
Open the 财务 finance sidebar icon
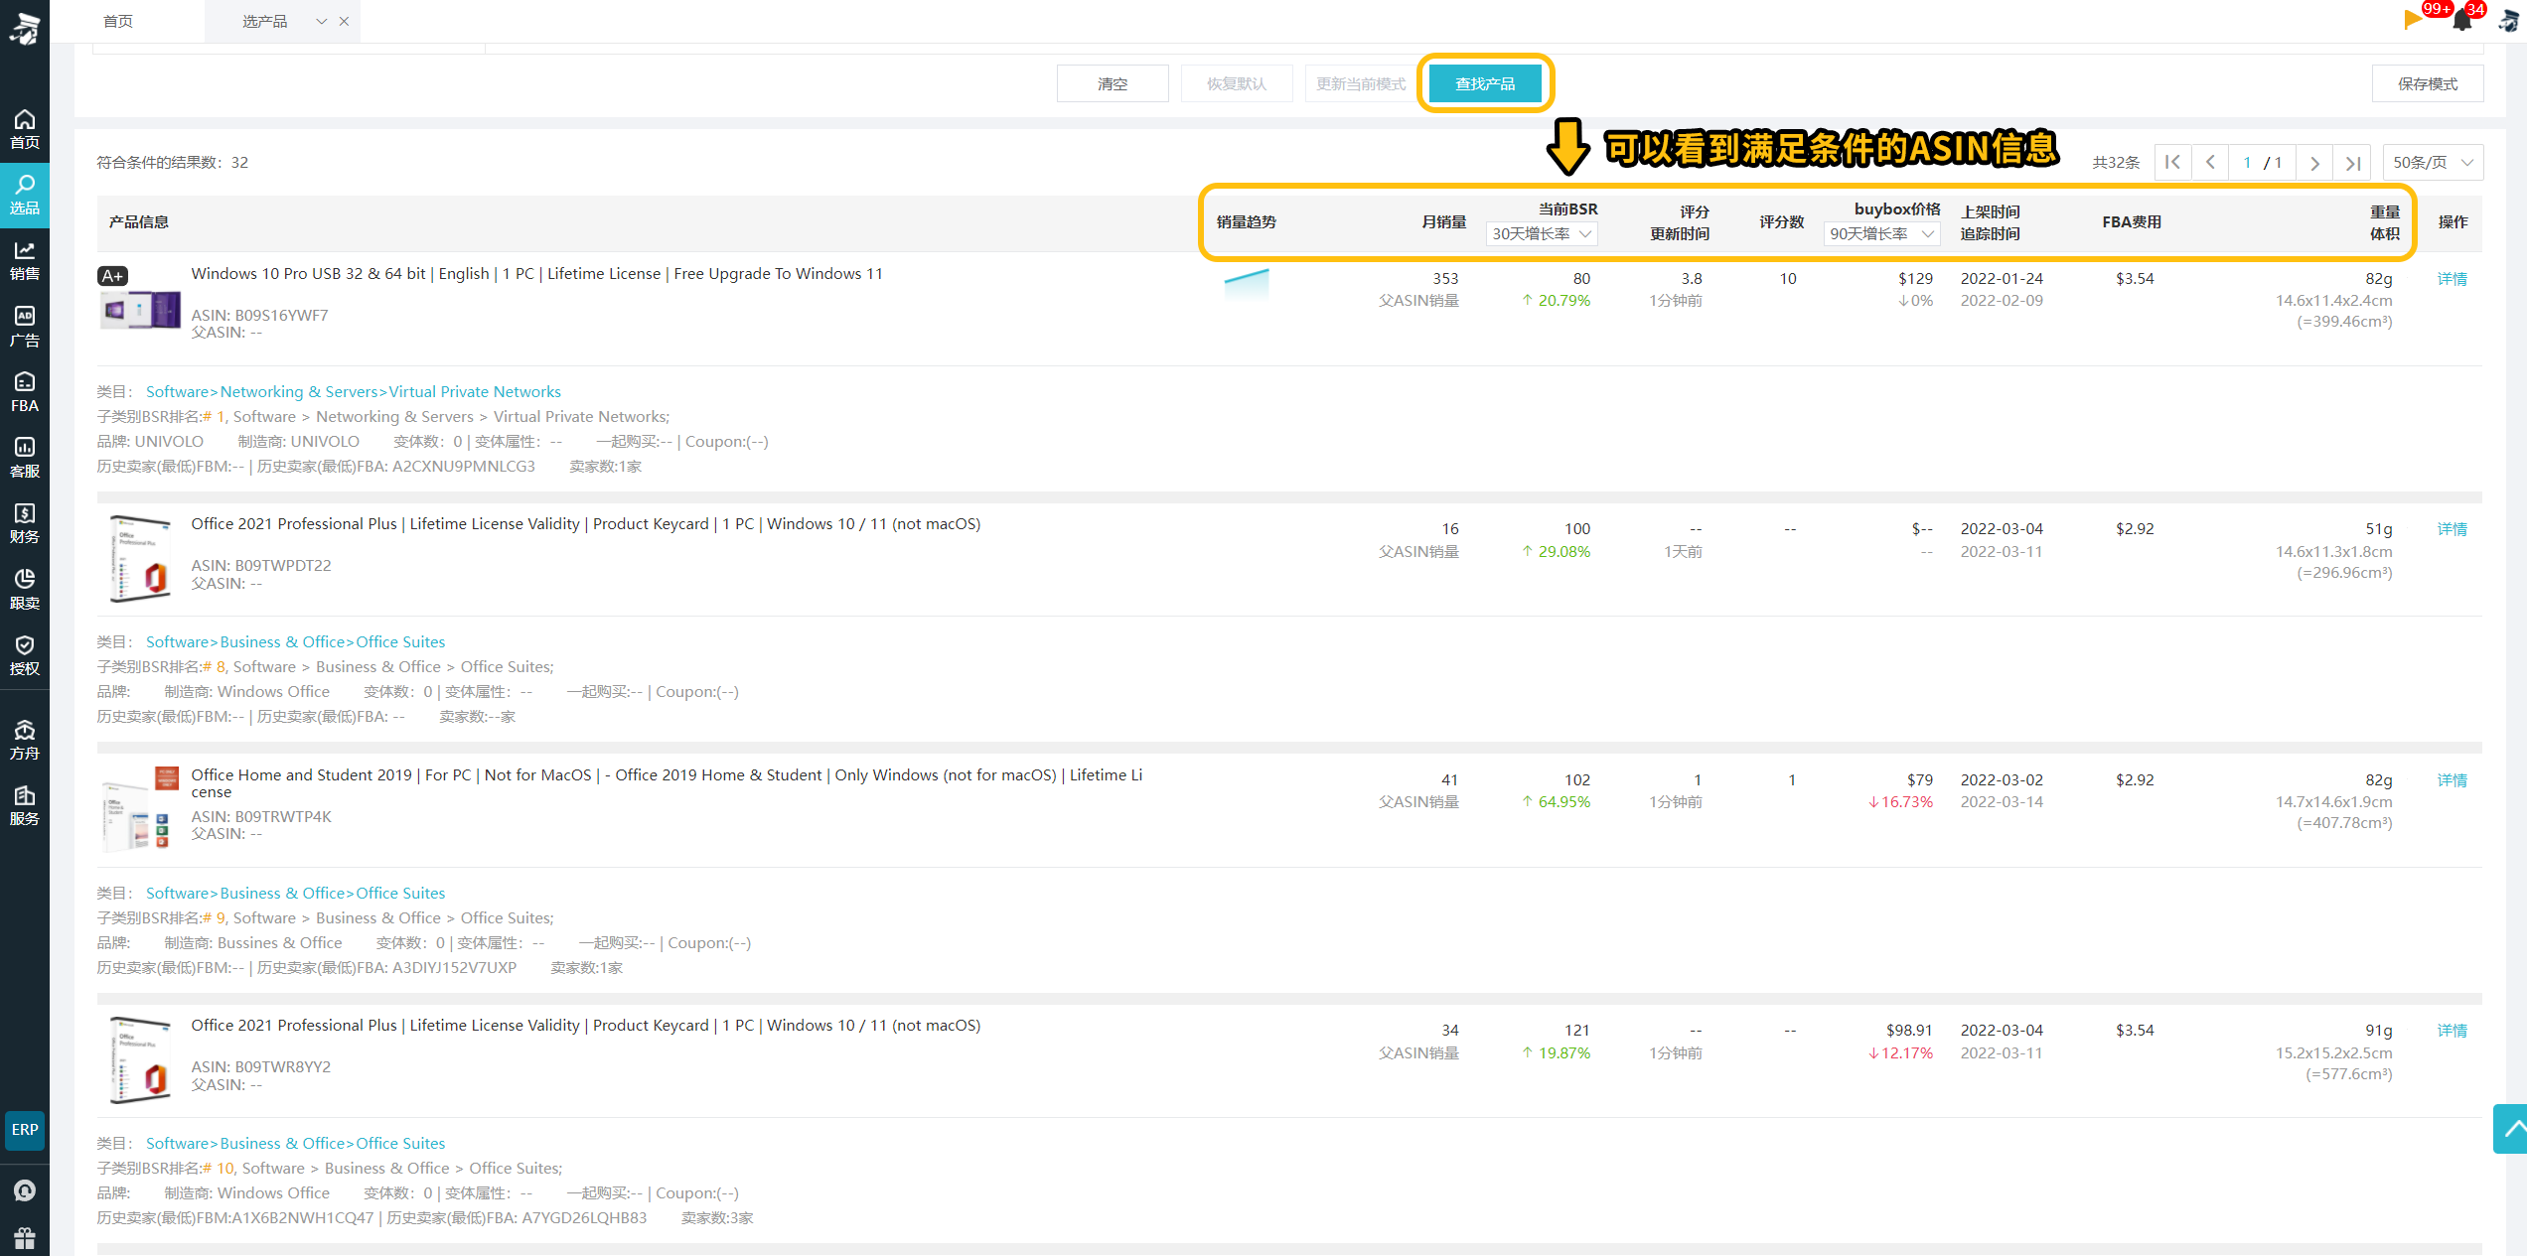point(24,523)
